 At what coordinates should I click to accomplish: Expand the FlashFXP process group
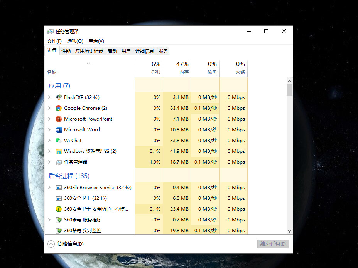point(49,97)
